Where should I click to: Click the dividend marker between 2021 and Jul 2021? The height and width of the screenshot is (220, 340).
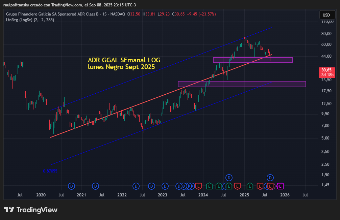[95, 186]
